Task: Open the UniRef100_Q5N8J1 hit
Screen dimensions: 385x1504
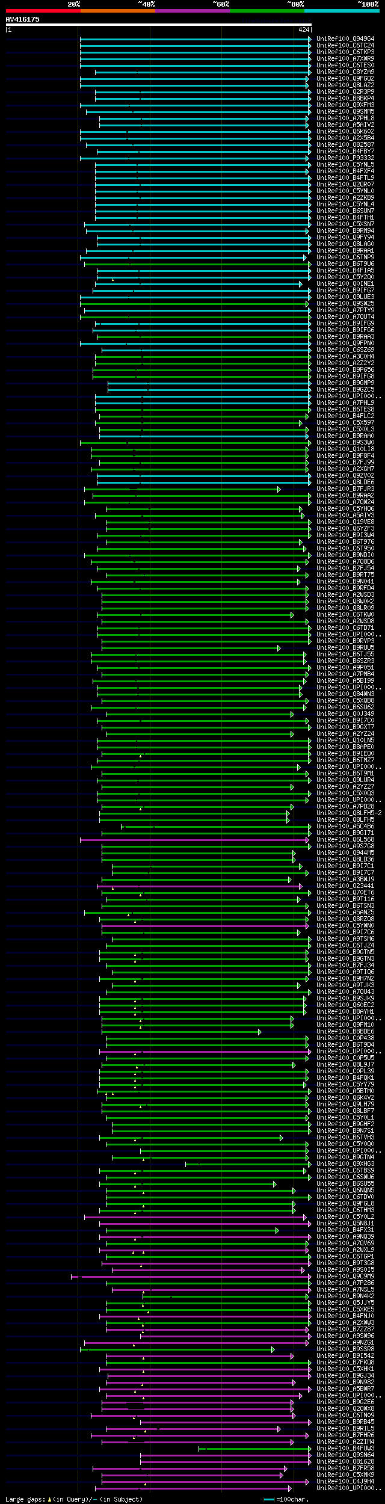Action: pos(345,1223)
